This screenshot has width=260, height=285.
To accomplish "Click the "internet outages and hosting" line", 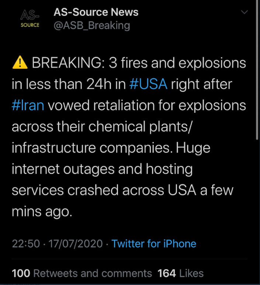I will pos(102,169).
